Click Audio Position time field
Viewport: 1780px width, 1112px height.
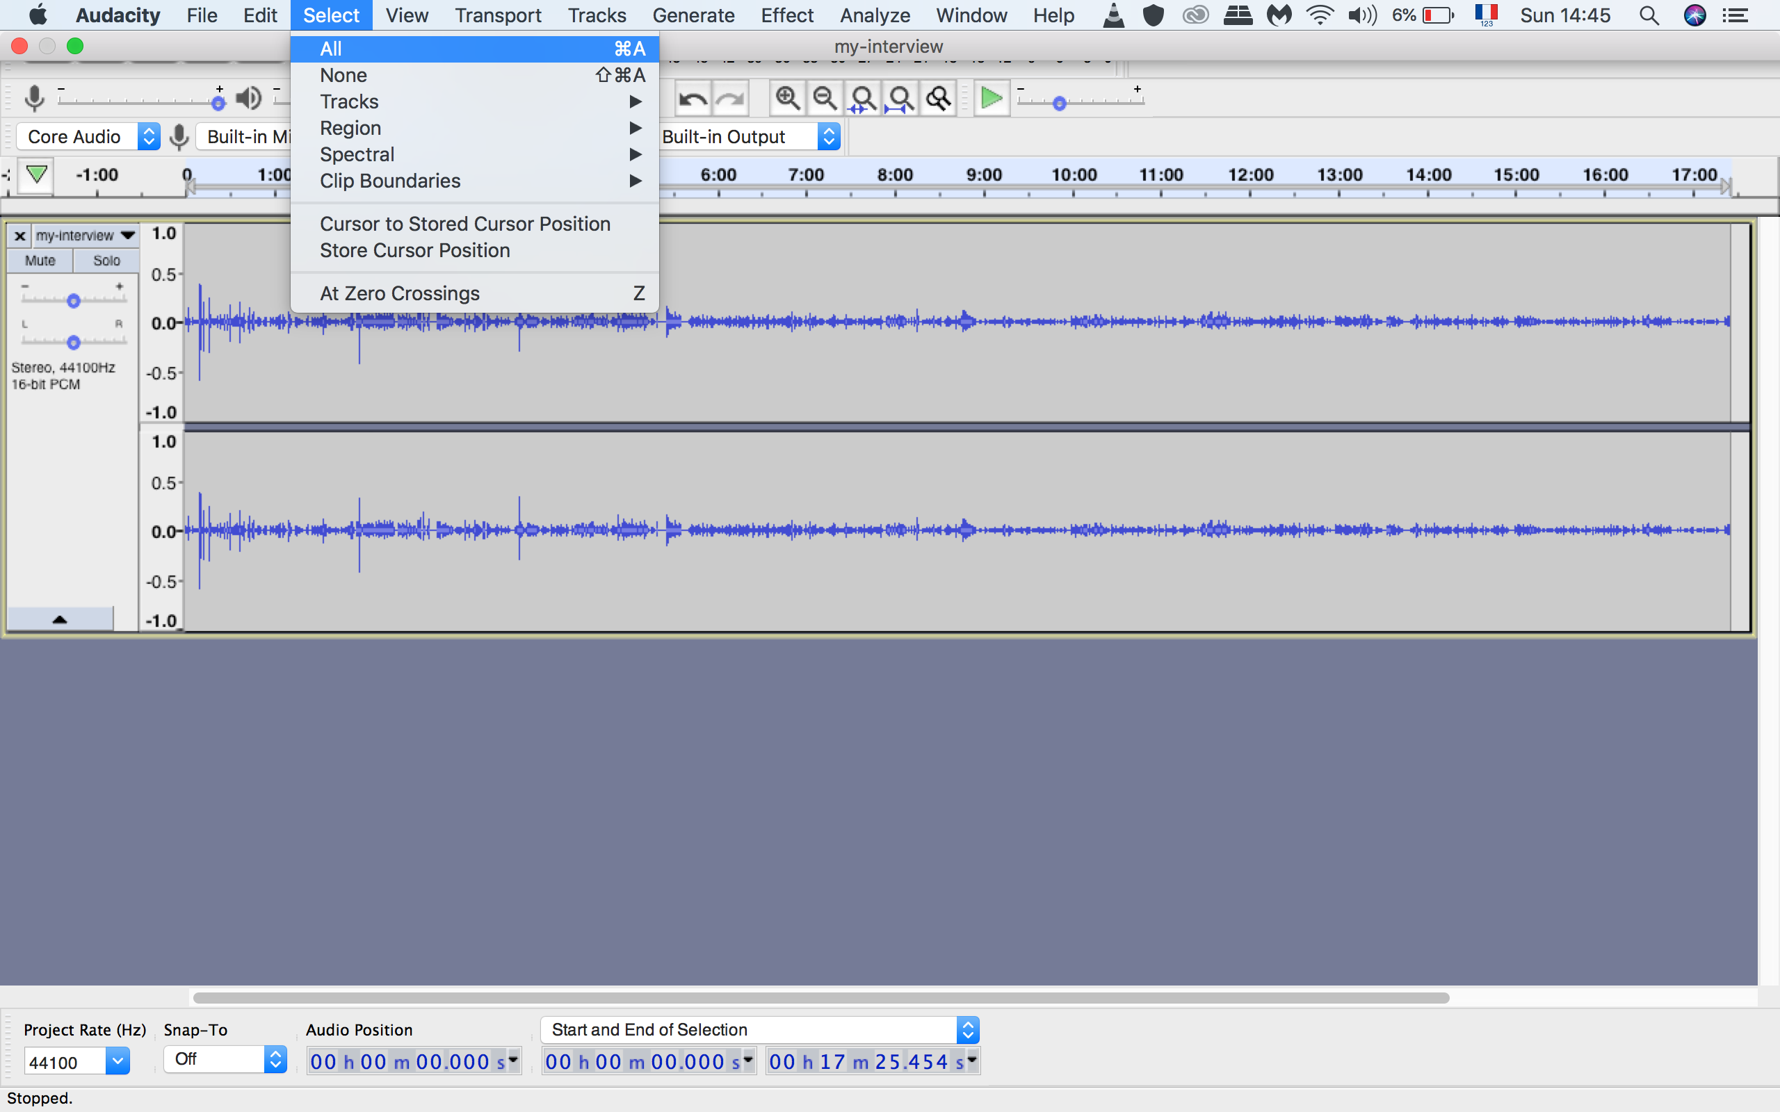tap(414, 1061)
